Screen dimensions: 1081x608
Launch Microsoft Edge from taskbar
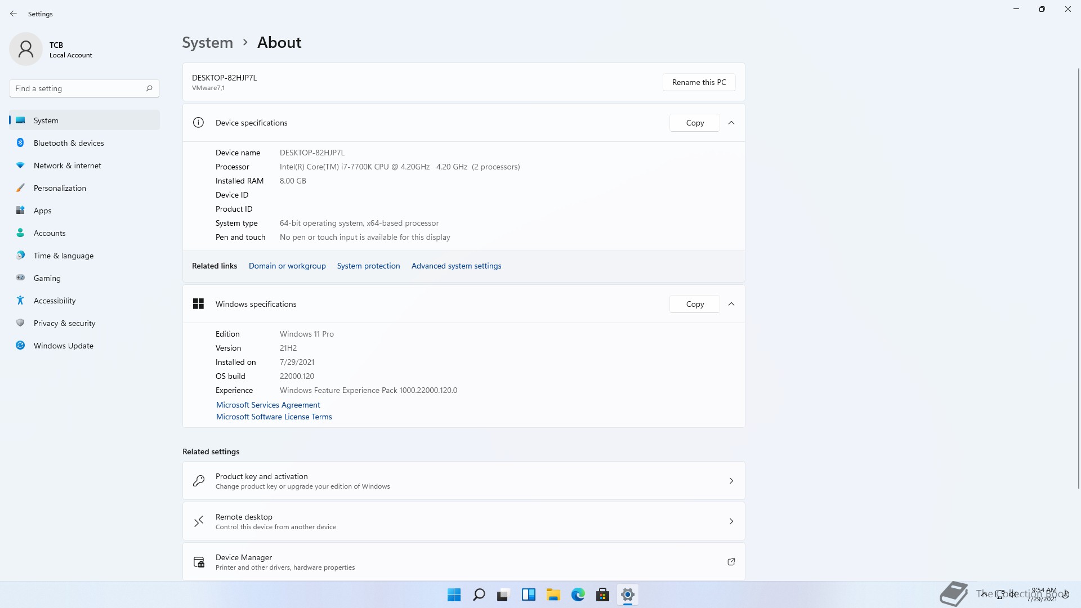coord(578,594)
